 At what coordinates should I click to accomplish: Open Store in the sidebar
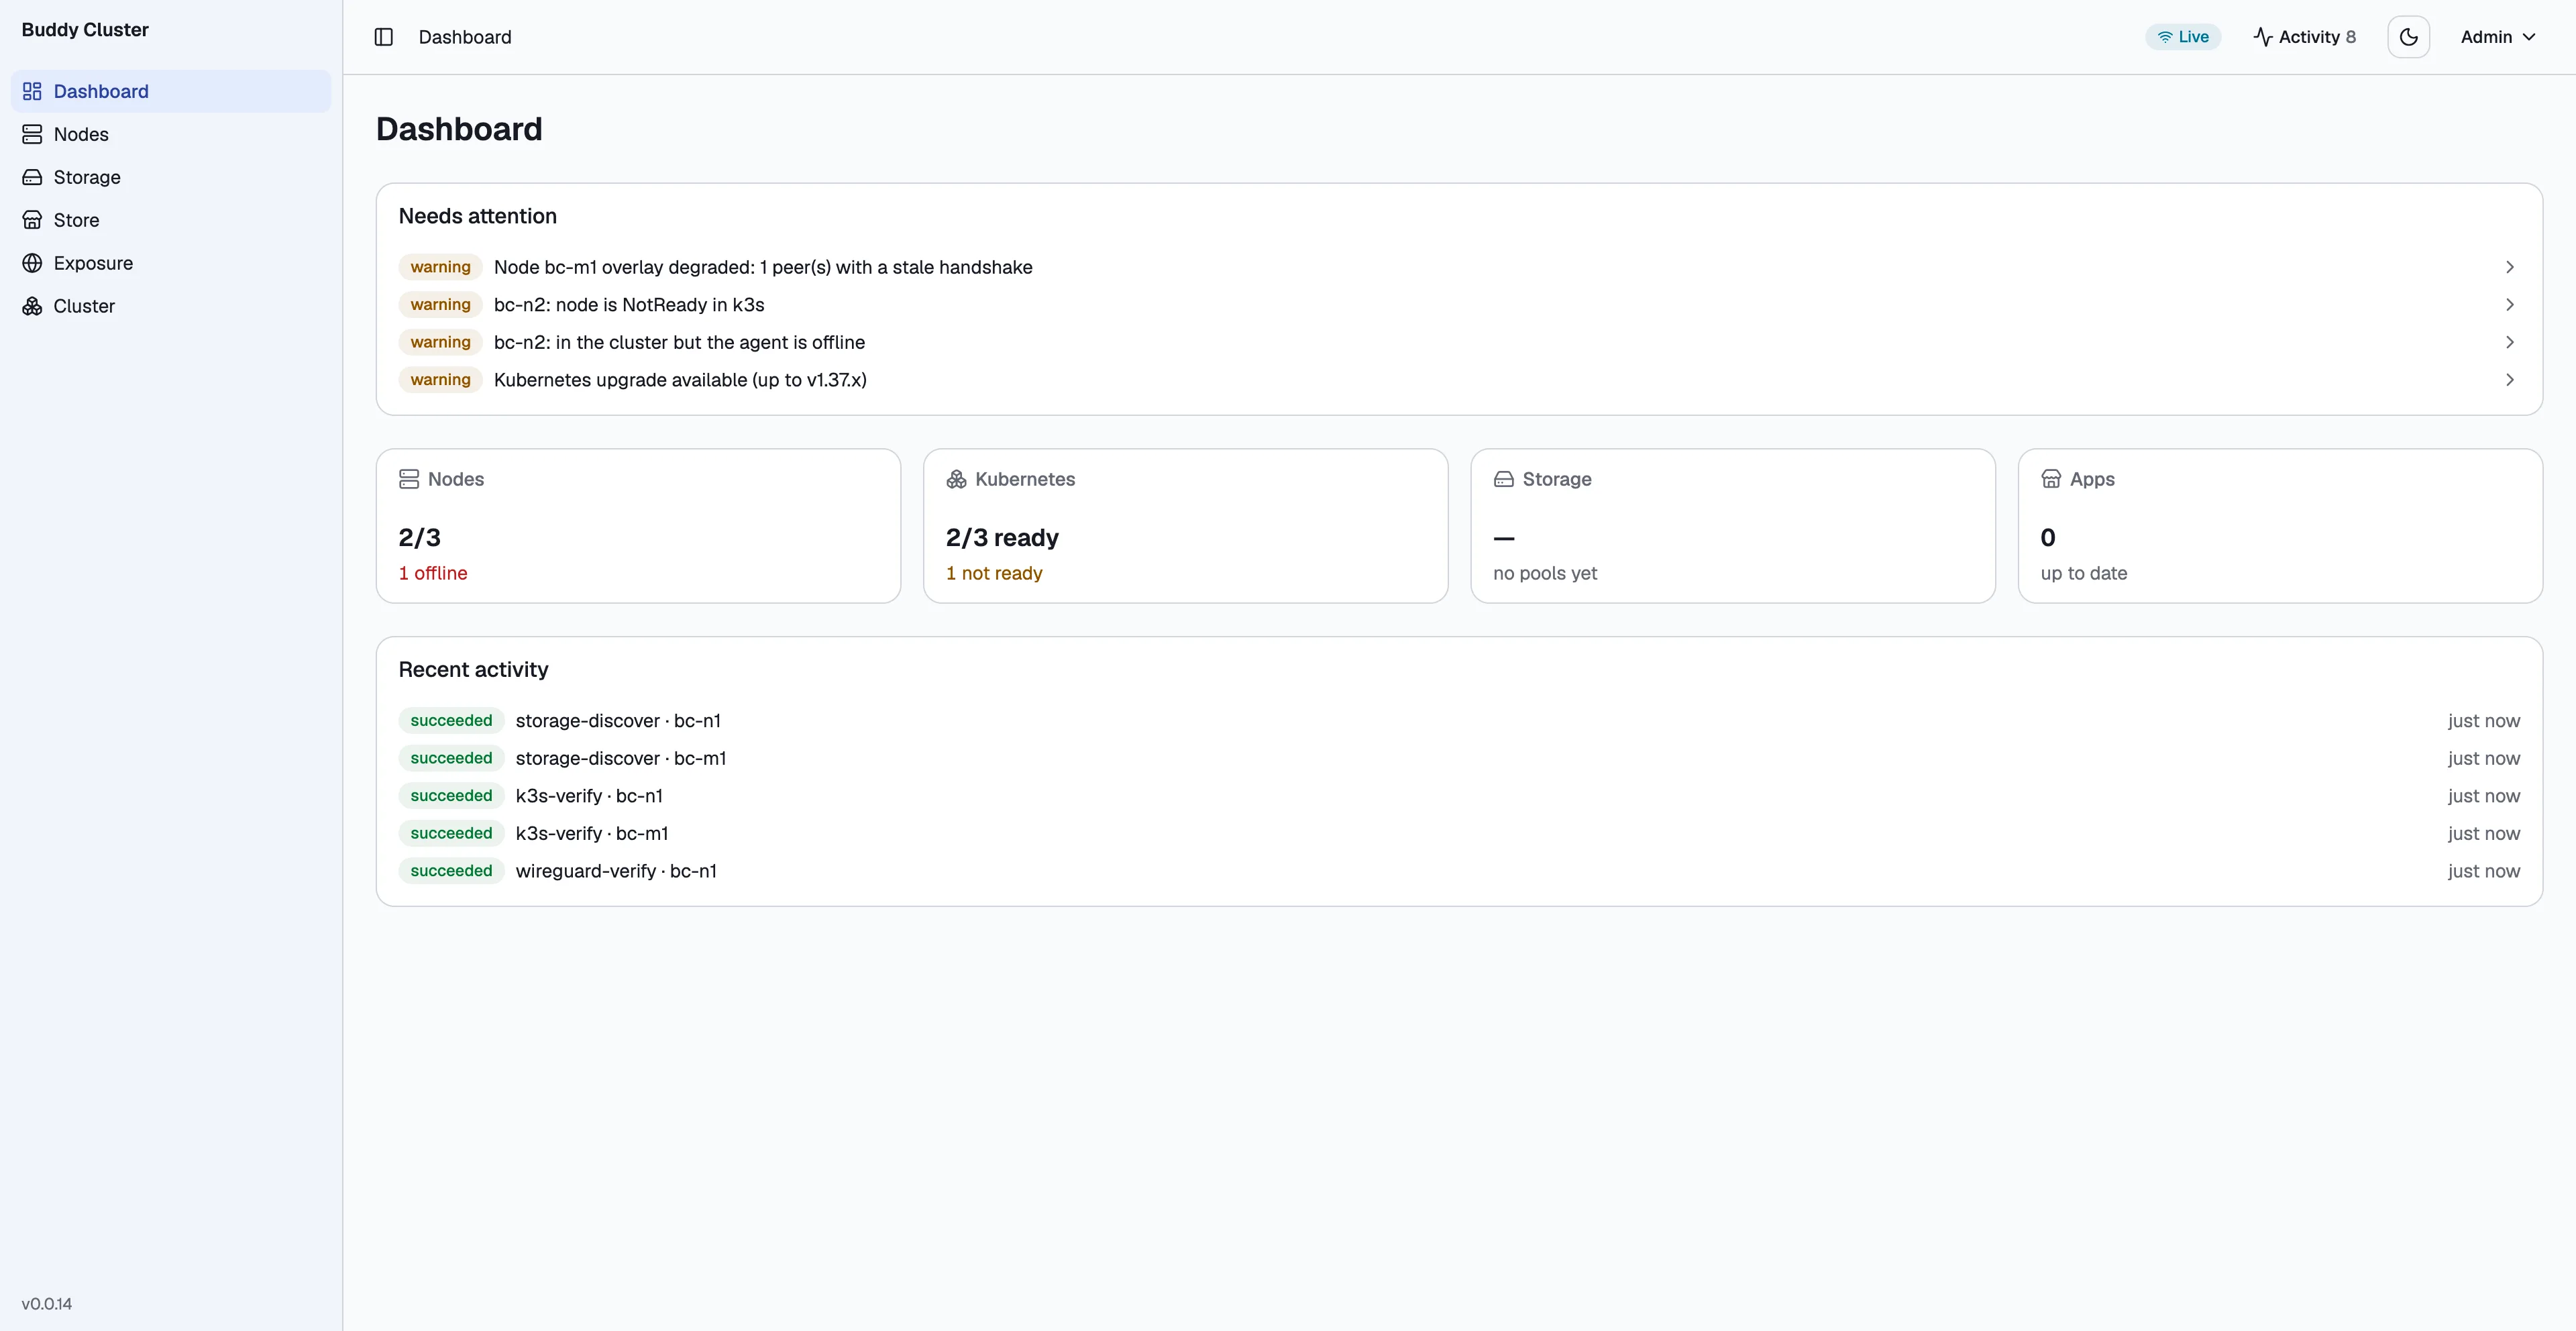click(171, 220)
